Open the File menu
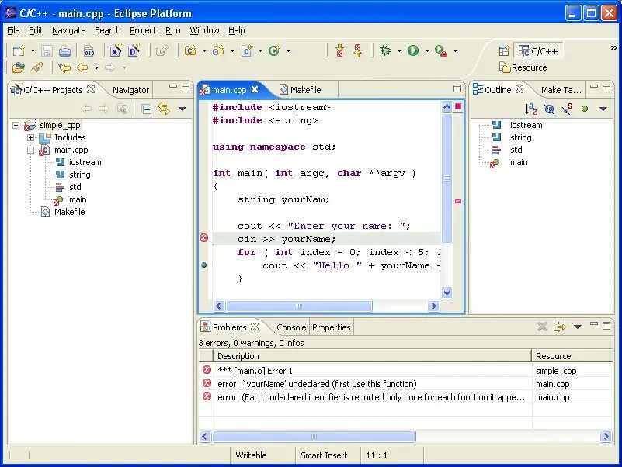This screenshot has width=622, height=467. click(x=13, y=30)
